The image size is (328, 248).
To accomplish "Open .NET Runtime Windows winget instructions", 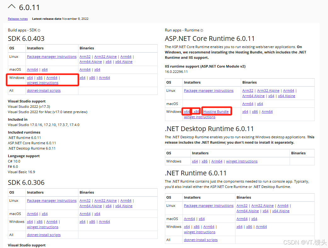I will [200, 232].
